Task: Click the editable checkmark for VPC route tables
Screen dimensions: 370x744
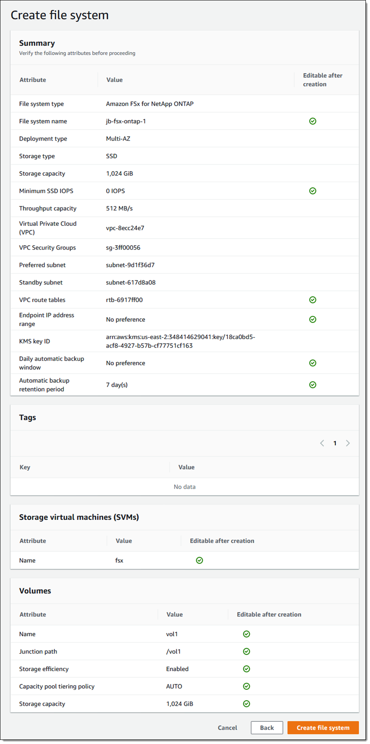Action: [312, 300]
